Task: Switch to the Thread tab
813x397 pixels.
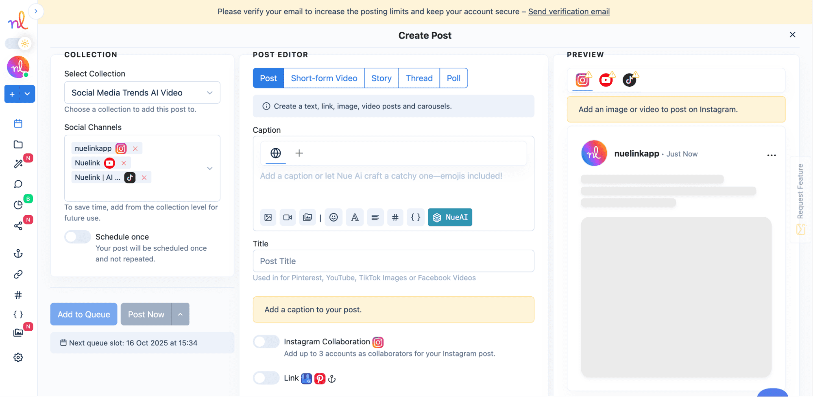Action: pyautogui.click(x=419, y=78)
